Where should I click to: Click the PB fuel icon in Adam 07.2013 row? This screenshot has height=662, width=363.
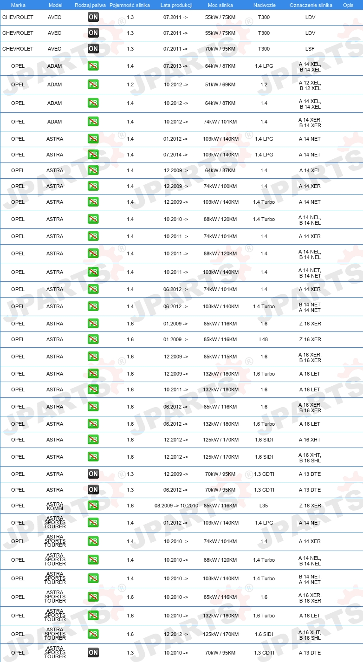(x=93, y=66)
